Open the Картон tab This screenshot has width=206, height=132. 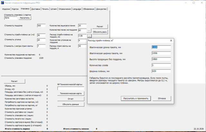tap(15, 9)
